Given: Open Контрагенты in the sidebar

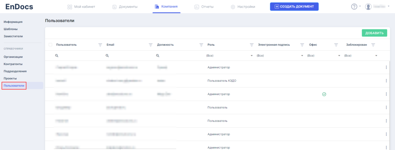Looking at the screenshot, I should click(13, 64).
